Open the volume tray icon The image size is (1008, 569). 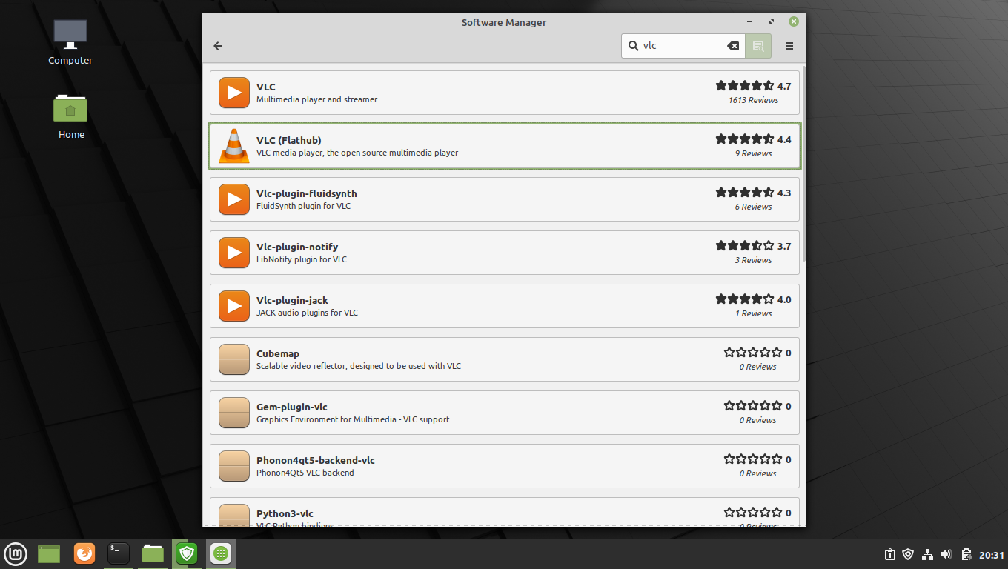(x=946, y=554)
